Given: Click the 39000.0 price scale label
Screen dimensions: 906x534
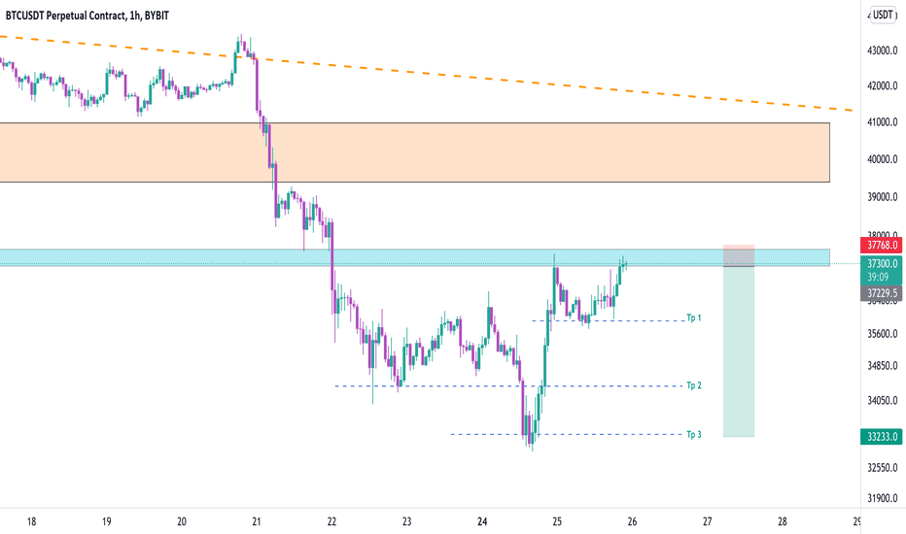Looking at the screenshot, I should pos(883,197).
